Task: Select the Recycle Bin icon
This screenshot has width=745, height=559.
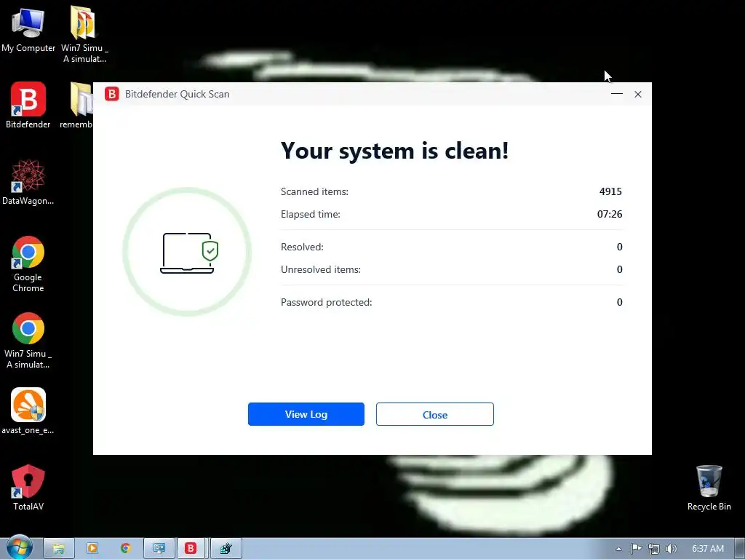Action: (x=709, y=488)
